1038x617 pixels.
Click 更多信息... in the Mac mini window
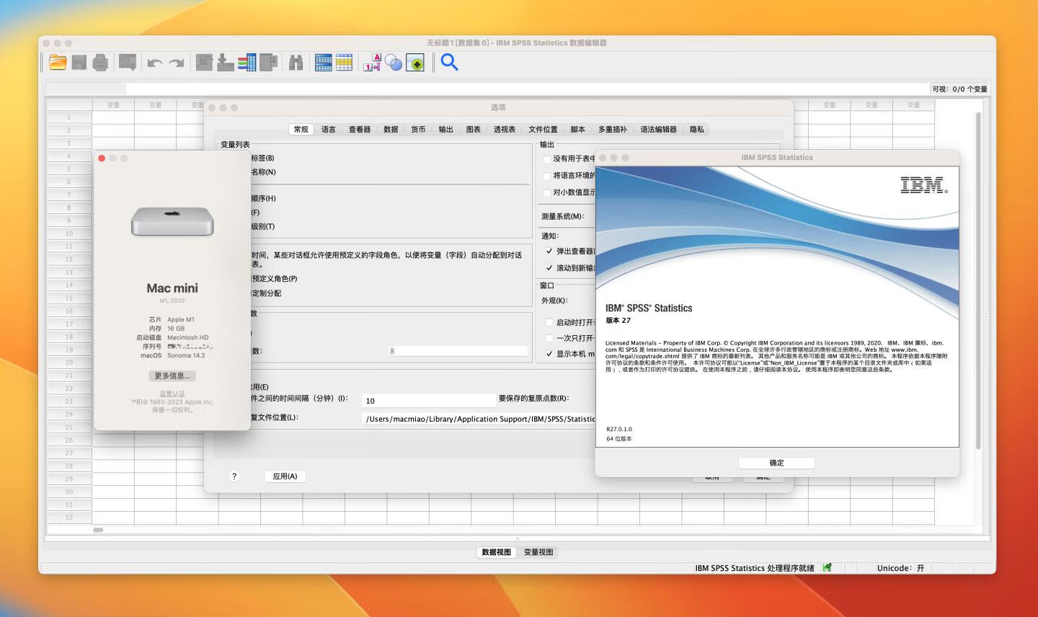point(172,376)
